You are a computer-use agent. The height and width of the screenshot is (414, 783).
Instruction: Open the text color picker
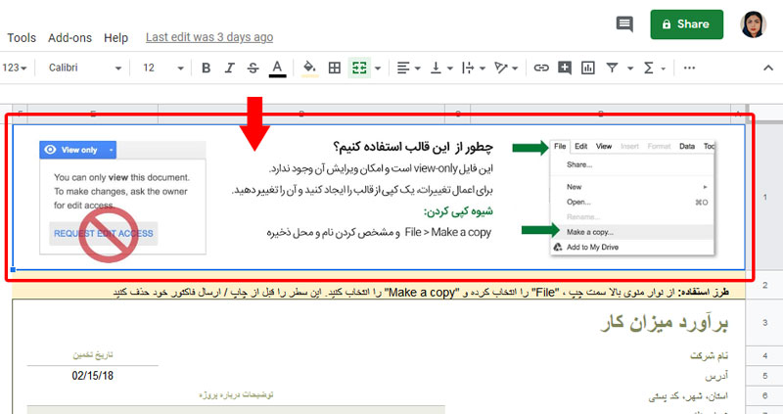277,68
